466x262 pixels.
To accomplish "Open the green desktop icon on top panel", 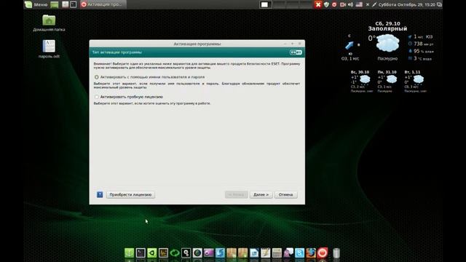I will 55,4.
